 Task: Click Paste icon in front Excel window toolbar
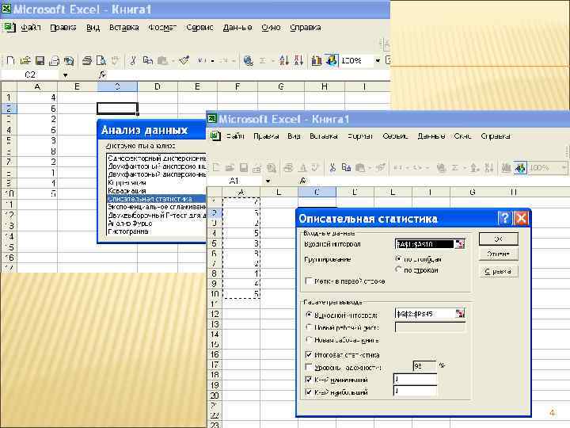pyautogui.click(x=360, y=167)
